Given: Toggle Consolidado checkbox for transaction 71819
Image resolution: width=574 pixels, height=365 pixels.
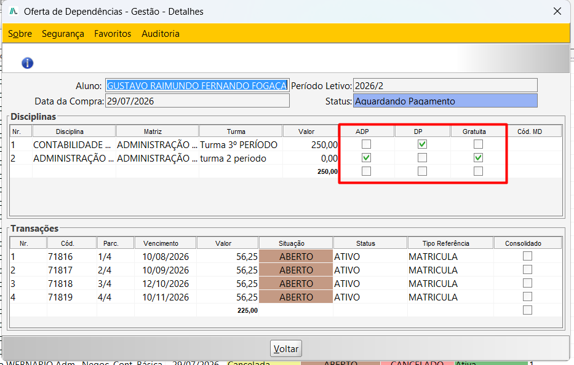Looking at the screenshot, I should click(x=527, y=297).
